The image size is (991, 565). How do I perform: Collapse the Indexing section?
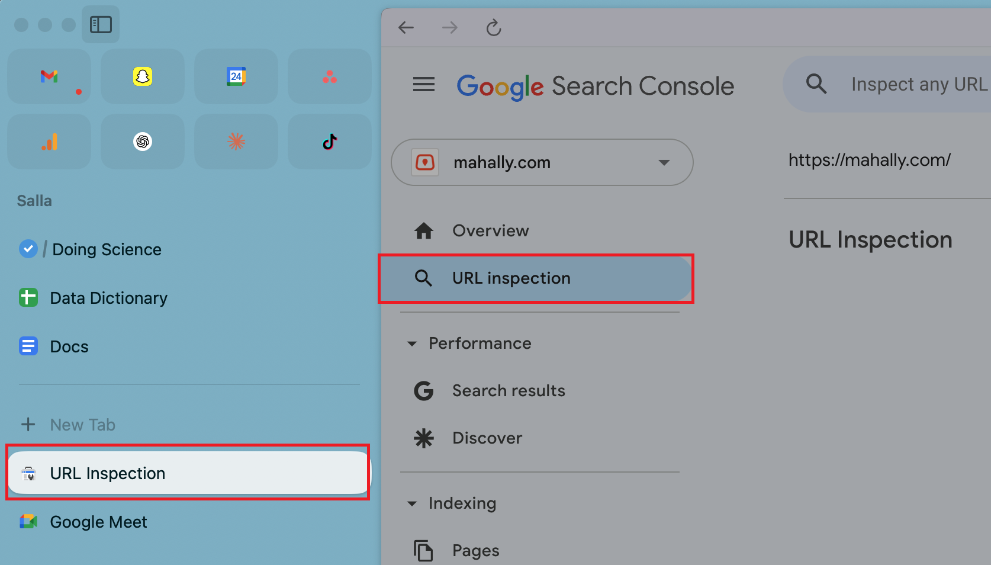(x=412, y=503)
